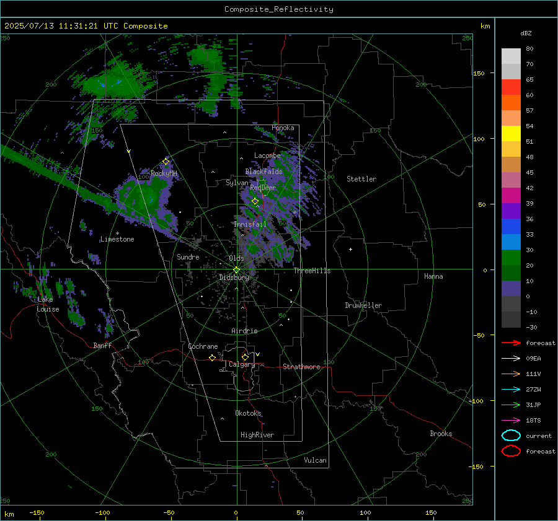Screen dimensions: 558x521
Task: Click the Strathmore label
Action: click(x=301, y=367)
